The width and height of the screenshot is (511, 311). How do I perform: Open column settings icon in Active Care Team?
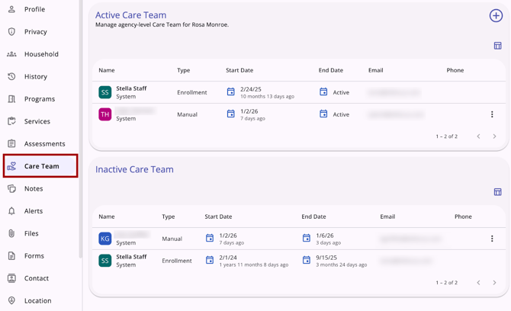497,46
